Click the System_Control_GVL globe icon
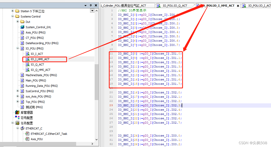 [22, 27]
